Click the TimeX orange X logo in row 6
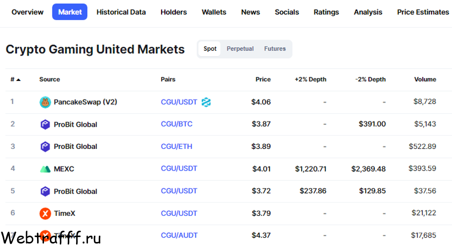Viewport: 452px width, 245px height. pyautogui.click(x=45, y=213)
